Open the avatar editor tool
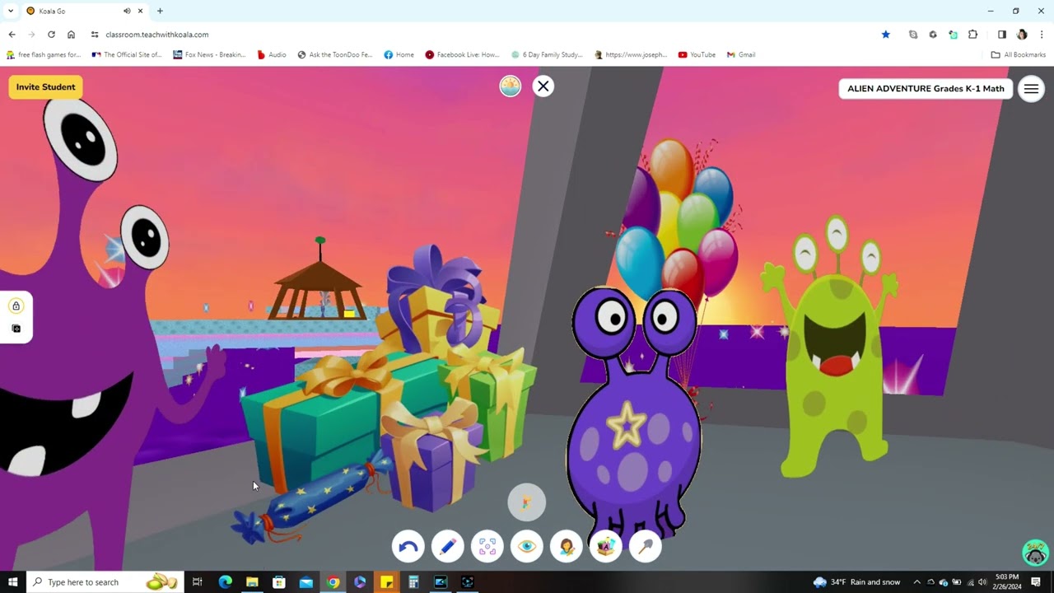1054x593 pixels. (567, 547)
